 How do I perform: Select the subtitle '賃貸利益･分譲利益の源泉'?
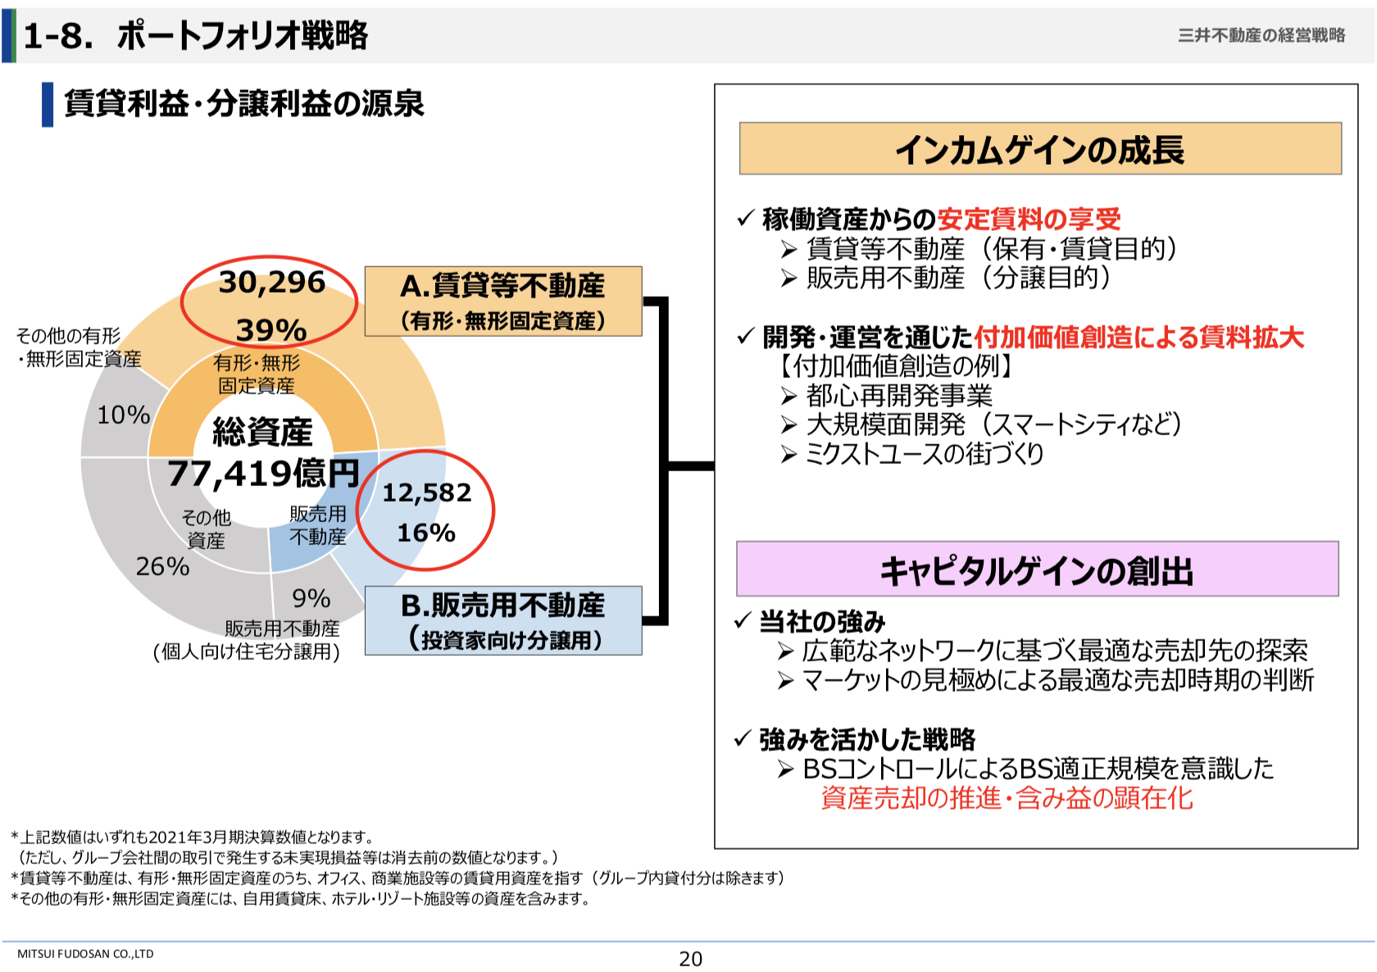[x=244, y=104]
